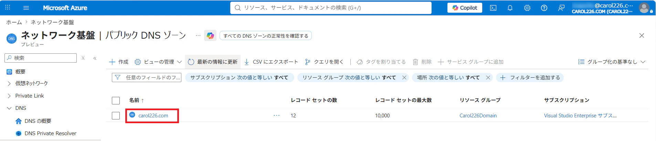Expand the Private Link tree node
Viewport: 656px width, 141px height.
tap(9, 96)
